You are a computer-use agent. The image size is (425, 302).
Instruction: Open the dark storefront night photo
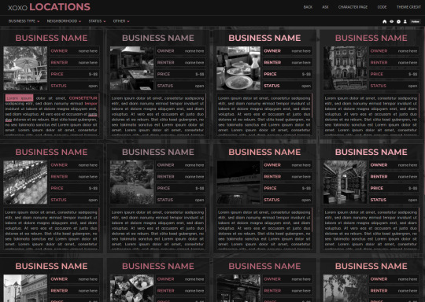238,182
